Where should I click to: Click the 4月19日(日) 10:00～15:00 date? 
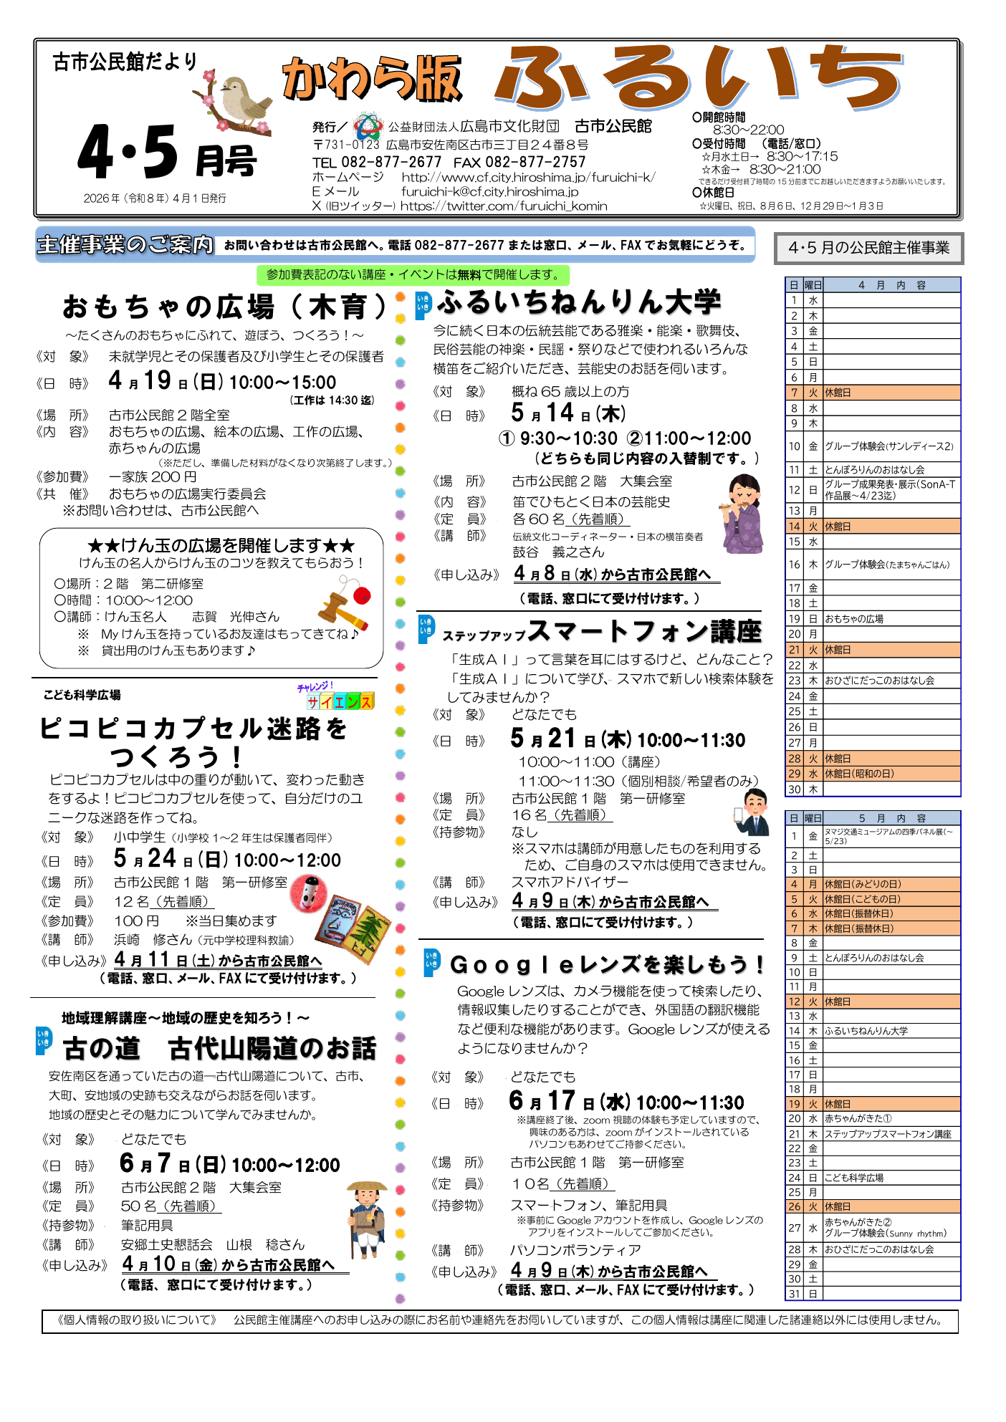click(x=222, y=380)
